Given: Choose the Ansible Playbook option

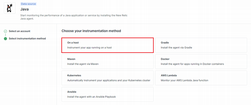Looking at the screenshot, I should [108, 94].
